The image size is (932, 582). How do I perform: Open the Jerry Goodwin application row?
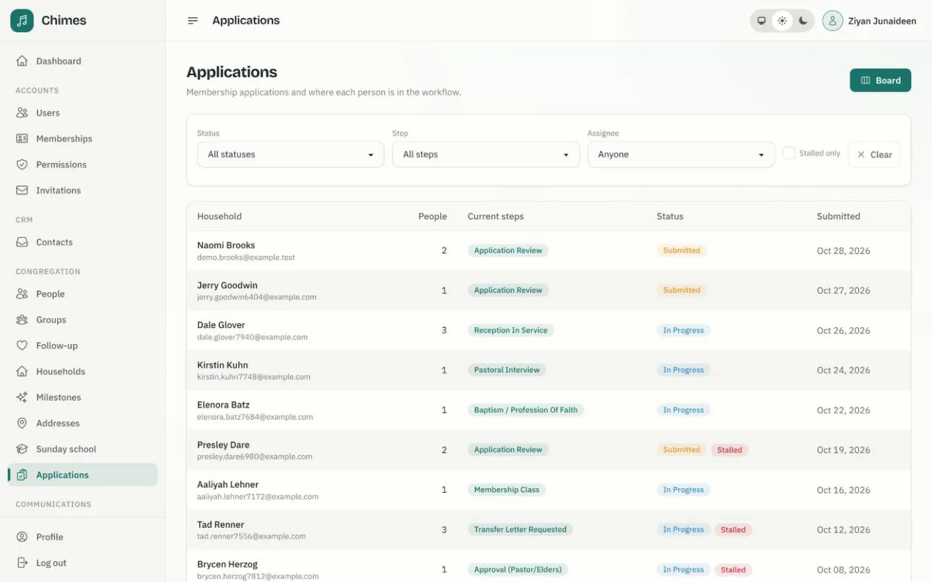coord(548,290)
